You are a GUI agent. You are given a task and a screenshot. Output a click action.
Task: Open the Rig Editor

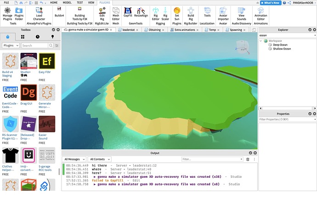(156, 14)
